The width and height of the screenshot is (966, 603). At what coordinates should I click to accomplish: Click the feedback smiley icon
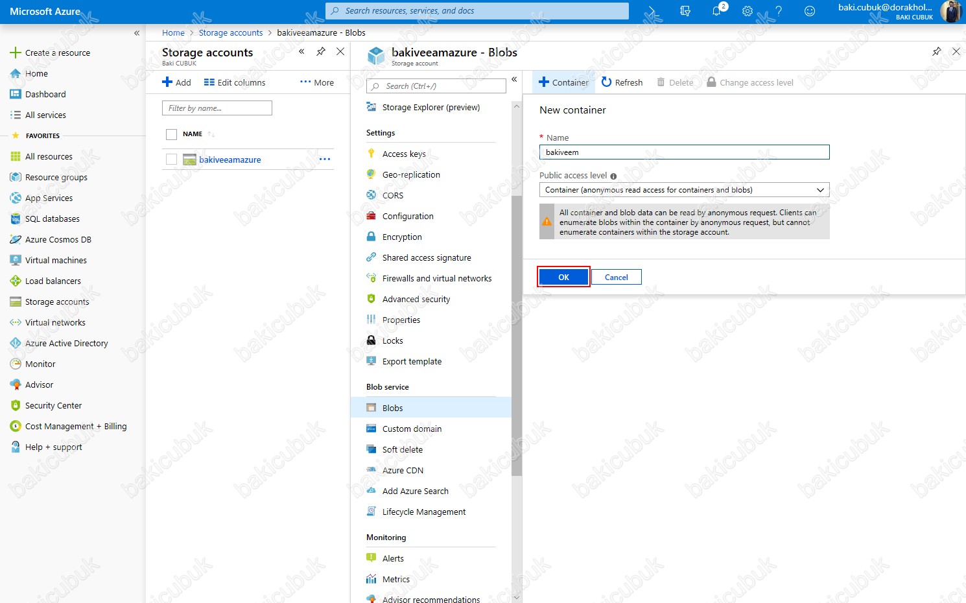810,11
